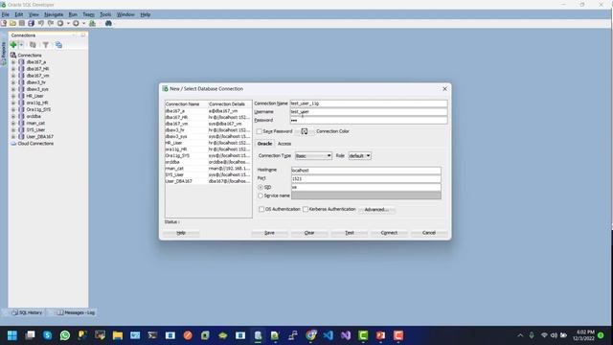613x345 pixels.
Task: Open the Tools menu
Action: pos(105,14)
